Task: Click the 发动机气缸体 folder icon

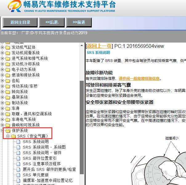Action: [8, 47]
